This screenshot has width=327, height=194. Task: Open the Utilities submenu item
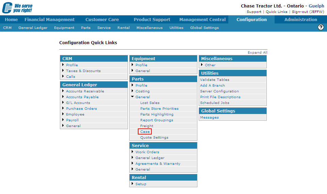(176, 28)
